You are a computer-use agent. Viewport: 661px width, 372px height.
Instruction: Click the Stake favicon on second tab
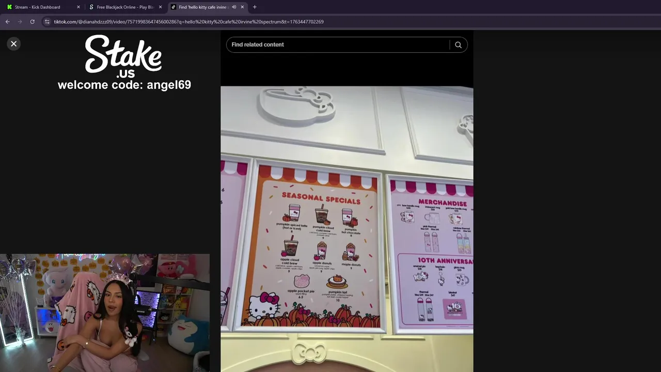coord(91,7)
